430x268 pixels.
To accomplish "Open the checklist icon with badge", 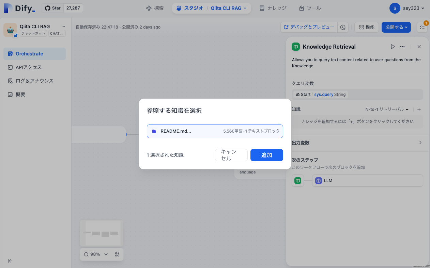I will click(422, 27).
